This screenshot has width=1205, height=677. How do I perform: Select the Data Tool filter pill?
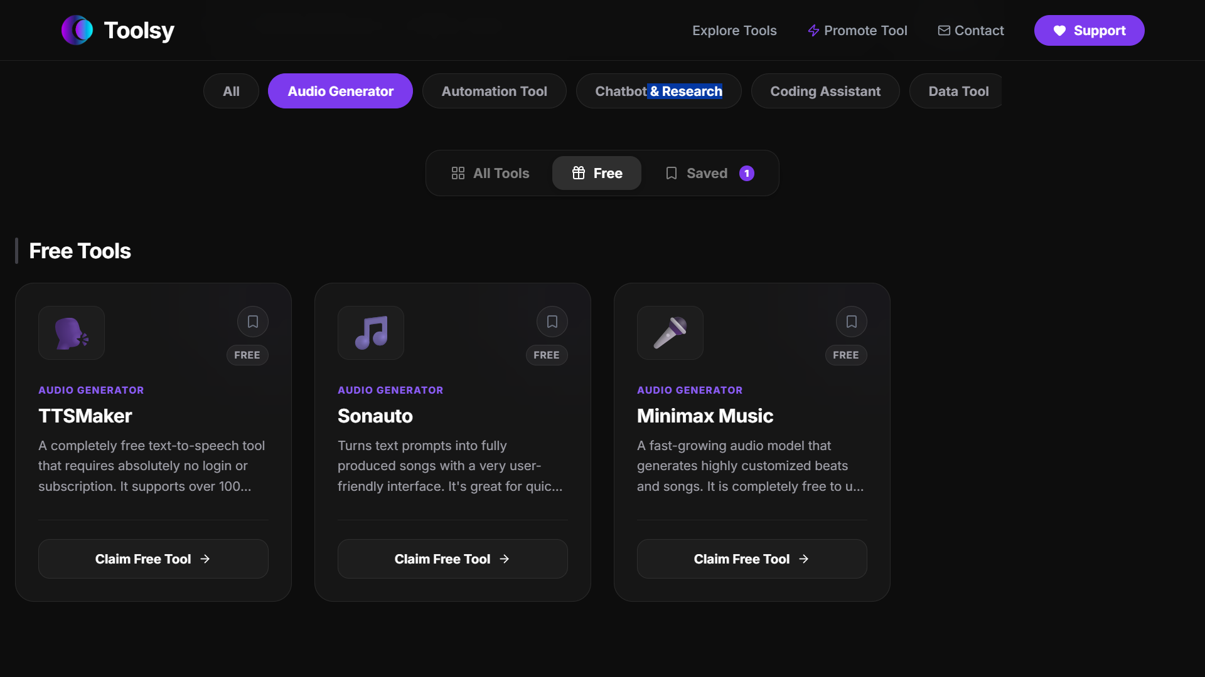click(958, 91)
